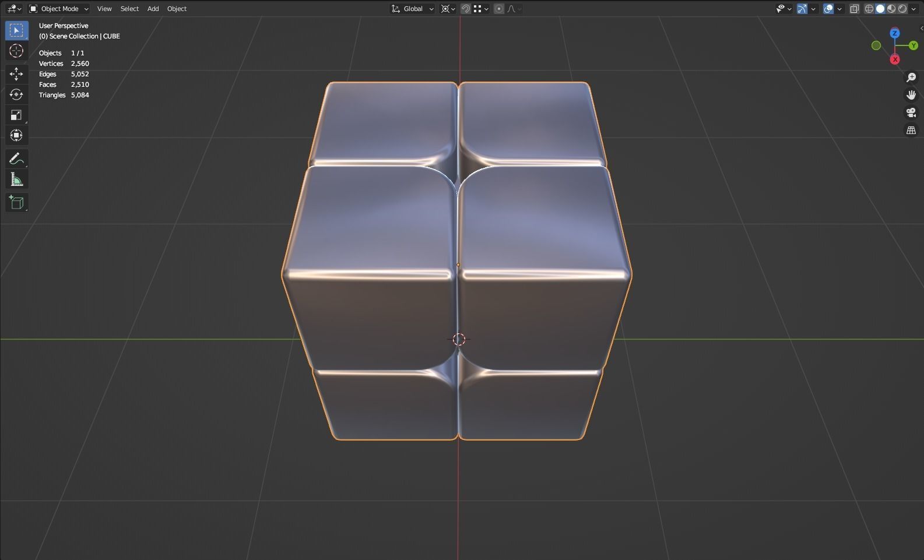The image size is (924, 560).
Task: Click the Faces count 2,510
Action: [80, 84]
